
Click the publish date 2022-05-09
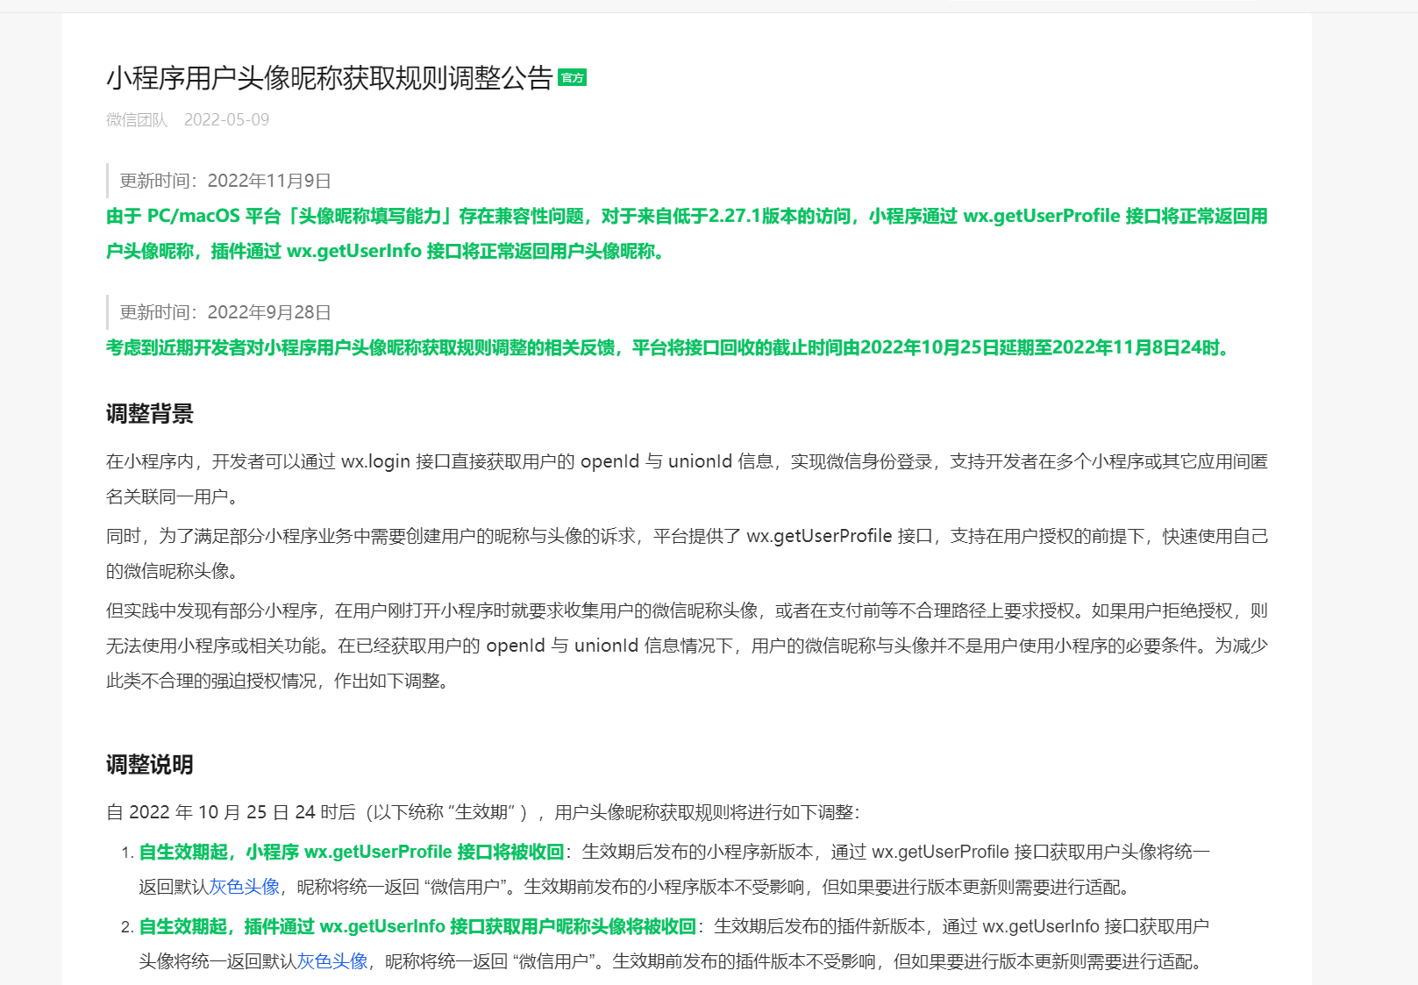226,119
